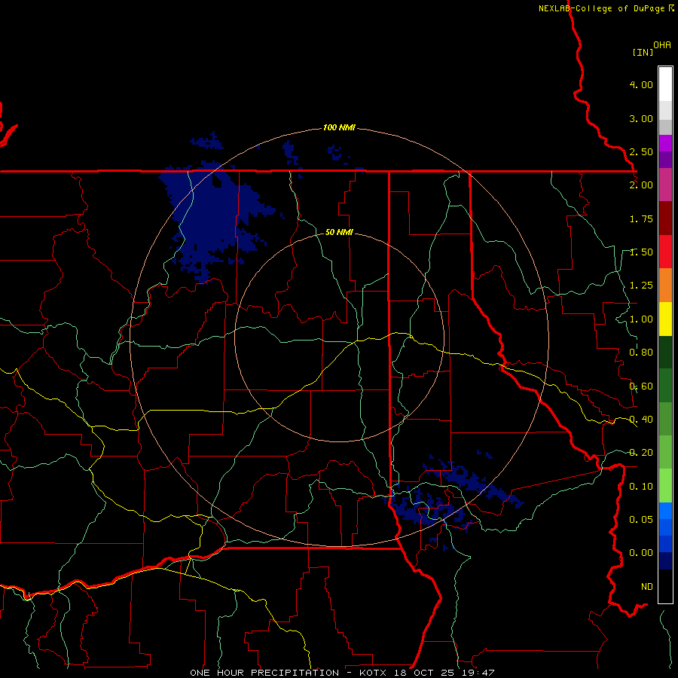
Task: Pick the white swatch at the legend top
Action: (x=665, y=84)
